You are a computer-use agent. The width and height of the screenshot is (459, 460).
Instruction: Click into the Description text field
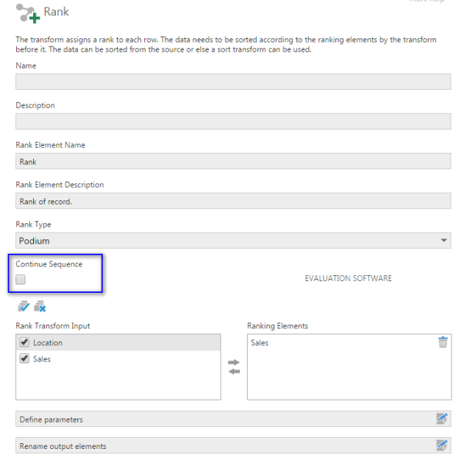click(x=233, y=121)
